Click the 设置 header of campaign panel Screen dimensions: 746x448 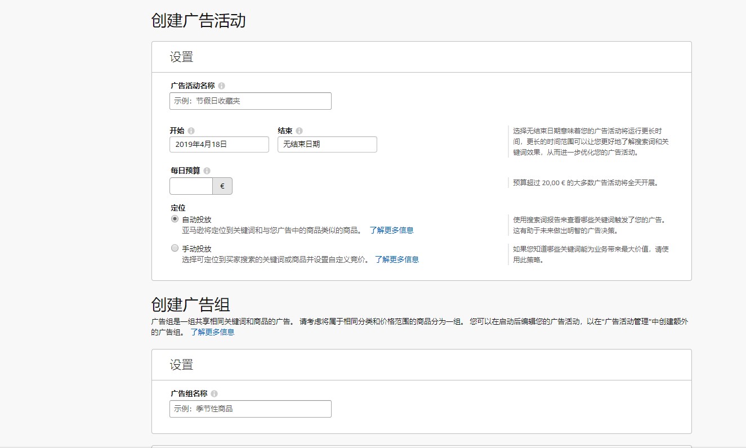(181, 57)
